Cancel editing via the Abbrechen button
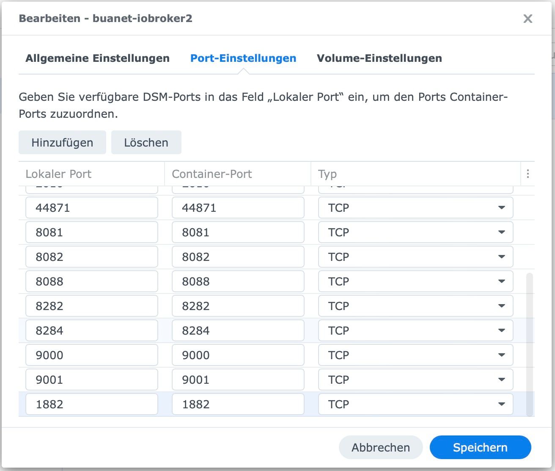555x471 pixels. (x=380, y=448)
